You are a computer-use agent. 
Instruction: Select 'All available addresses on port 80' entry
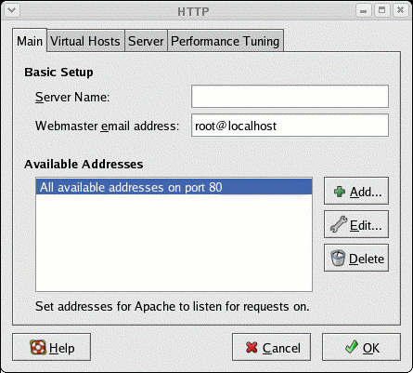tap(174, 187)
